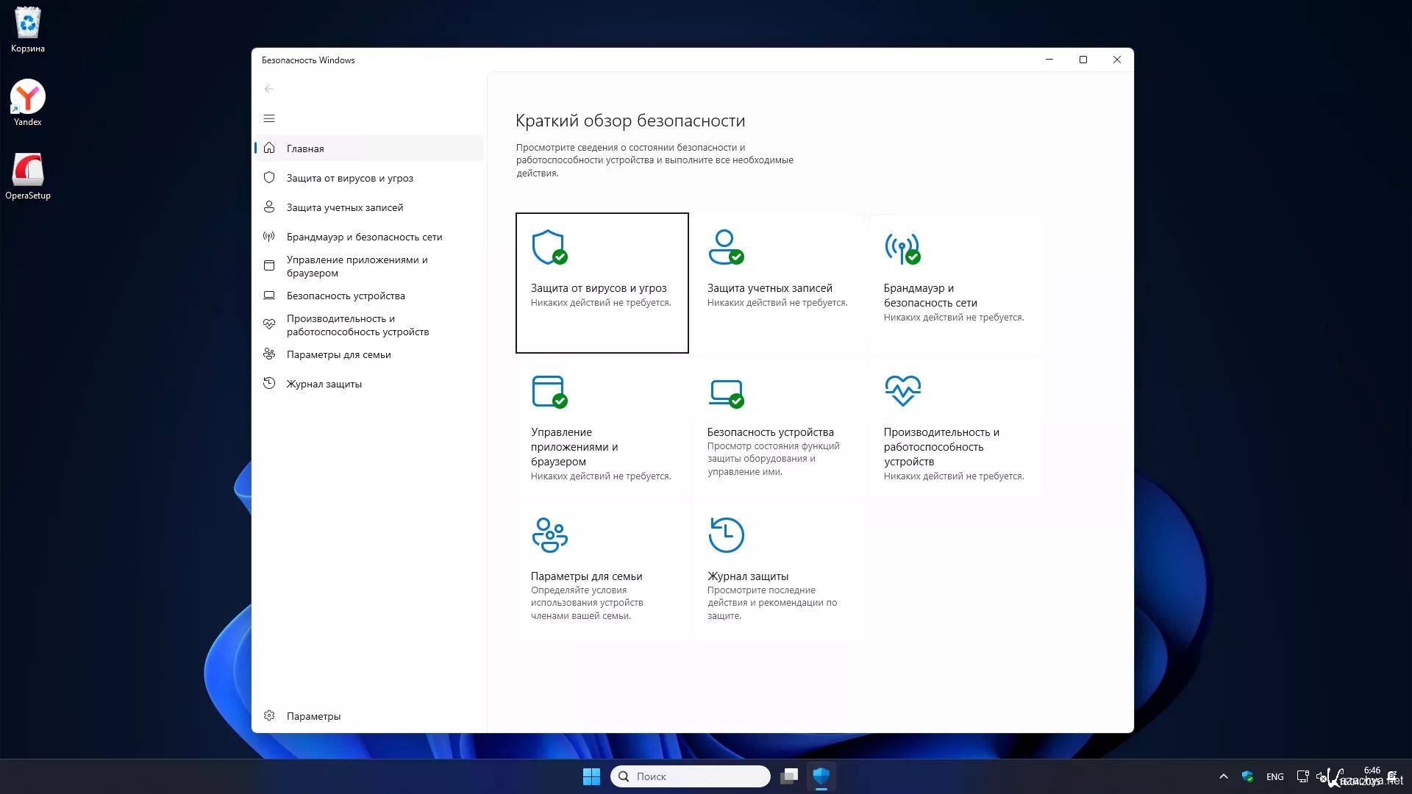Image resolution: width=1412 pixels, height=794 pixels.
Task: Click the app and browser control window tile icon
Action: [x=549, y=392]
